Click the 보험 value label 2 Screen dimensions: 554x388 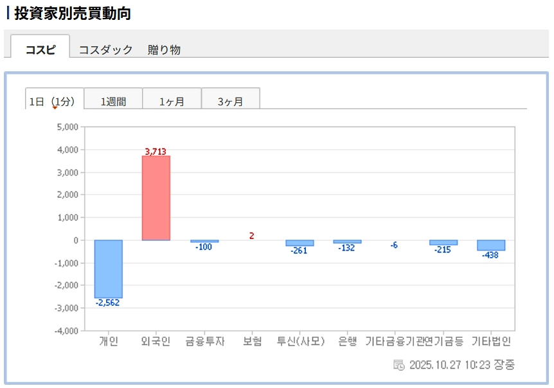251,236
